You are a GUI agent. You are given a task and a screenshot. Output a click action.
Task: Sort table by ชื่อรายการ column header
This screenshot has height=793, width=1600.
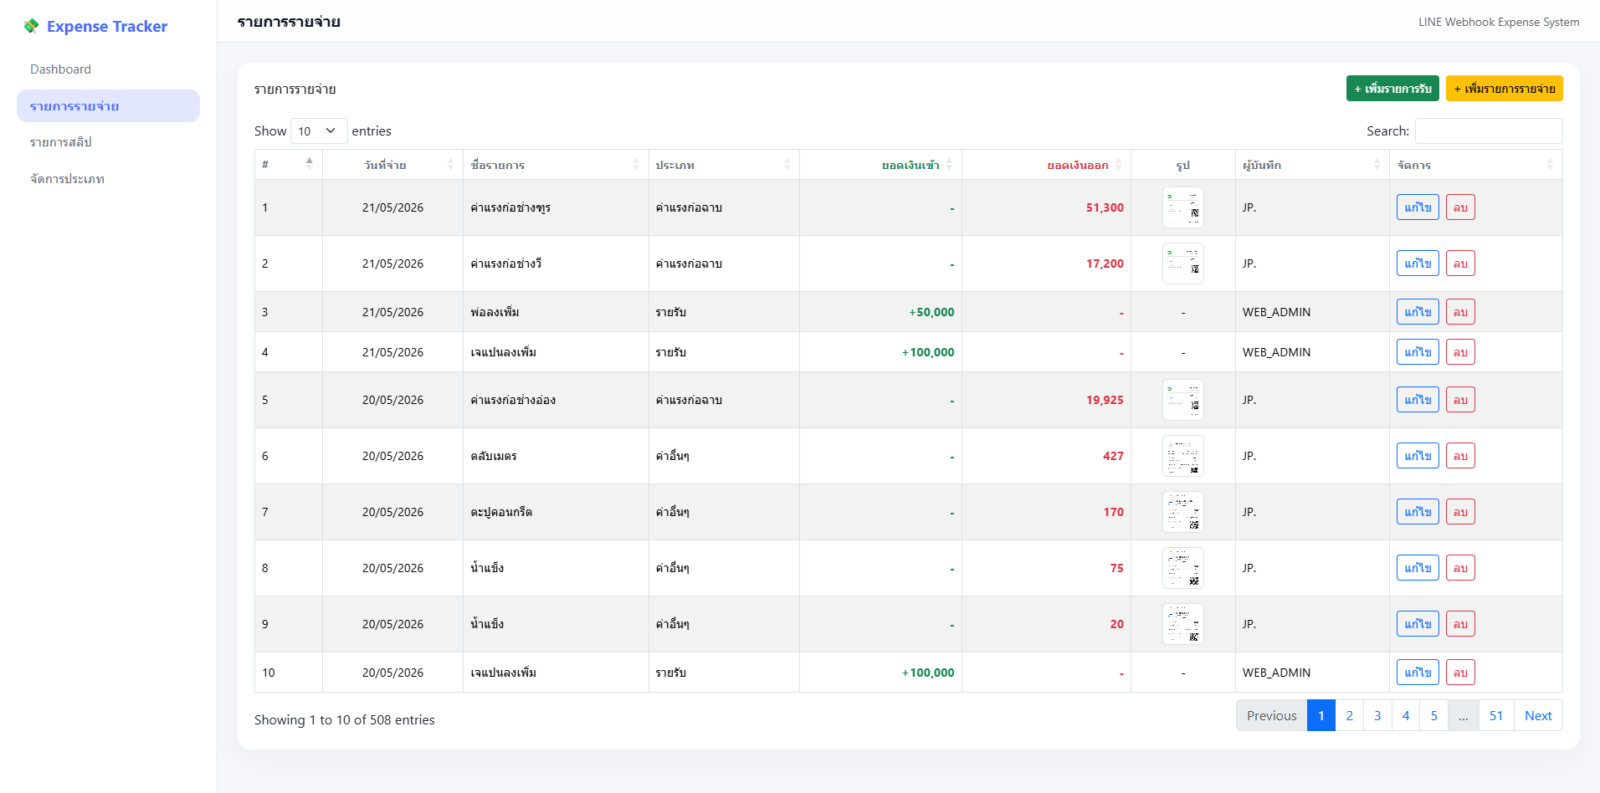[556, 165]
